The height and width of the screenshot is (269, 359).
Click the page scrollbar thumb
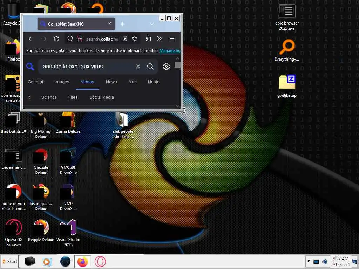177,65
